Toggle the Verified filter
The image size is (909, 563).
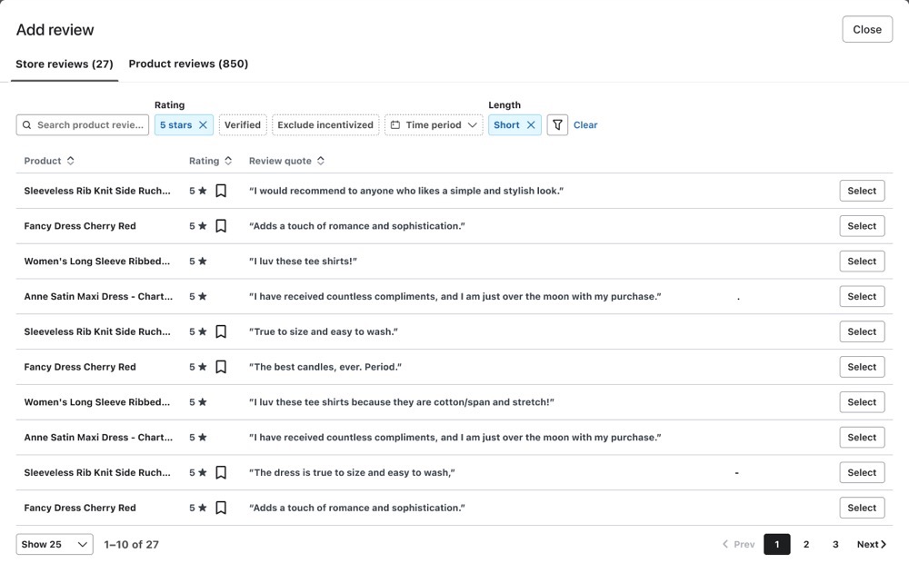[243, 125]
